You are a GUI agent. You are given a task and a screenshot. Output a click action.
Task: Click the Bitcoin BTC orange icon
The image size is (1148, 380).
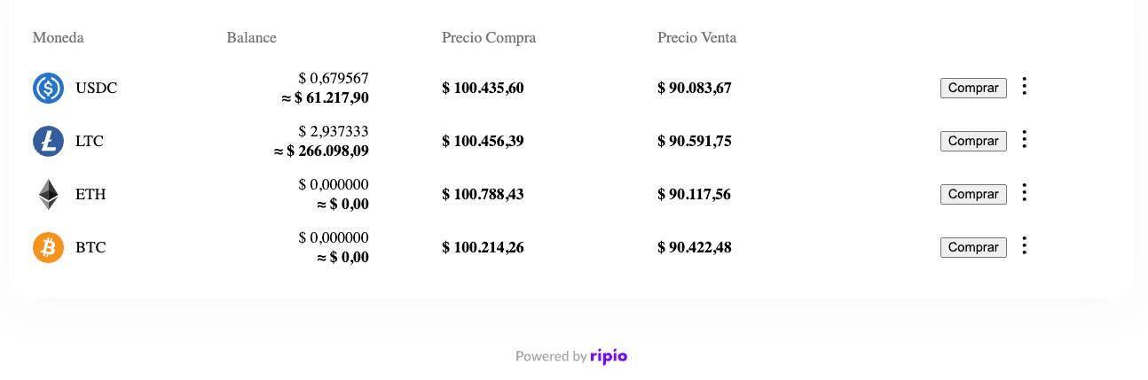(x=48, y=247)
